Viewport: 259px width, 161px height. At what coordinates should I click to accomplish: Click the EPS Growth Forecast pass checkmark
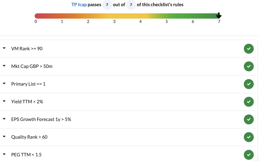(x=248, y=119)
